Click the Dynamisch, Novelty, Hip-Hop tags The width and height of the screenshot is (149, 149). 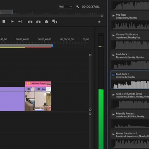tap(130, 57)
